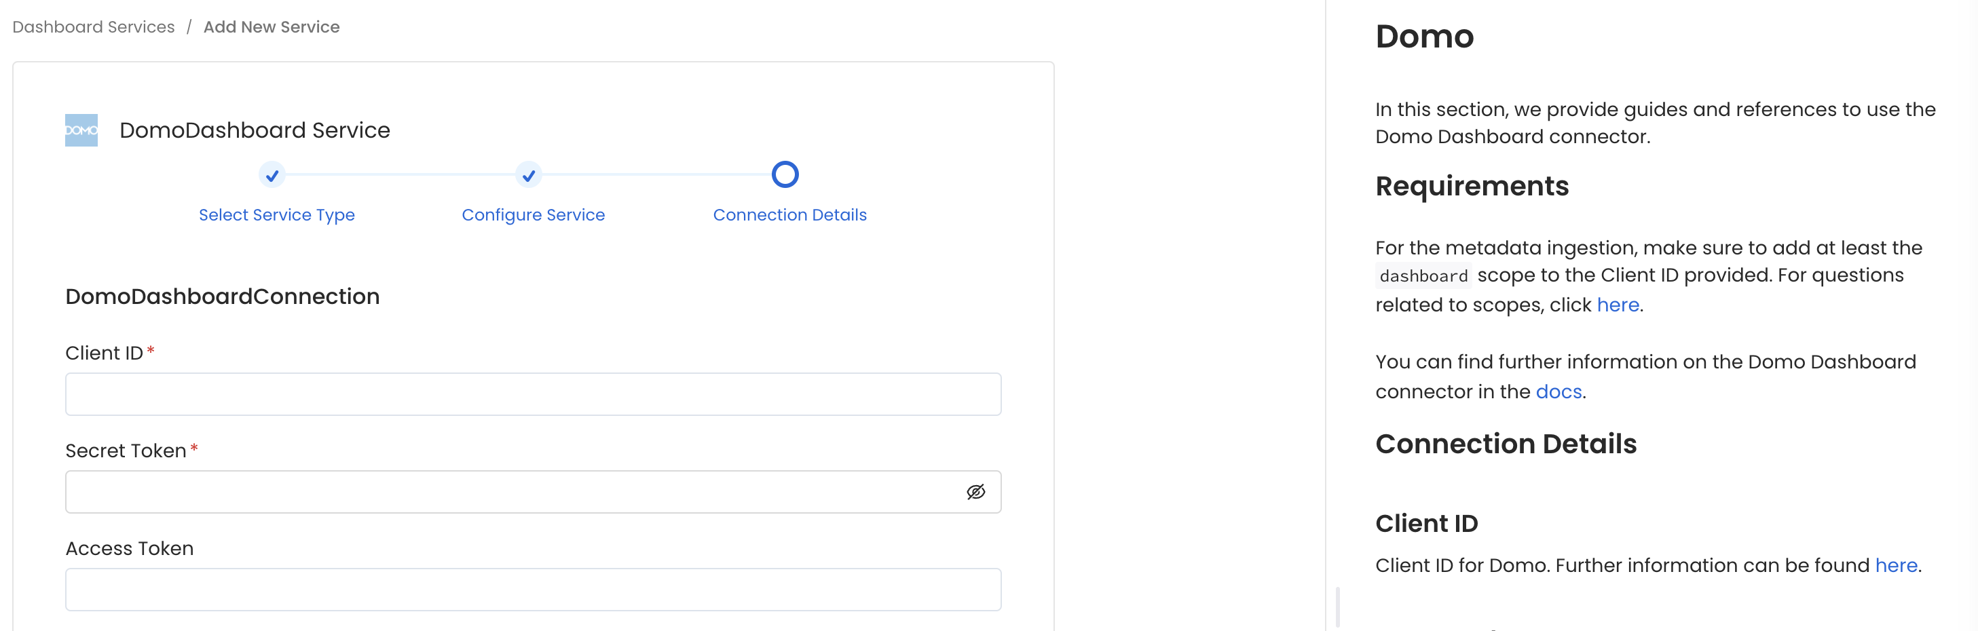Viewport: 1978px width, 631px height.
Task: Select the Client ID input field
Action: pyautogui.click(x=533, y=394)
